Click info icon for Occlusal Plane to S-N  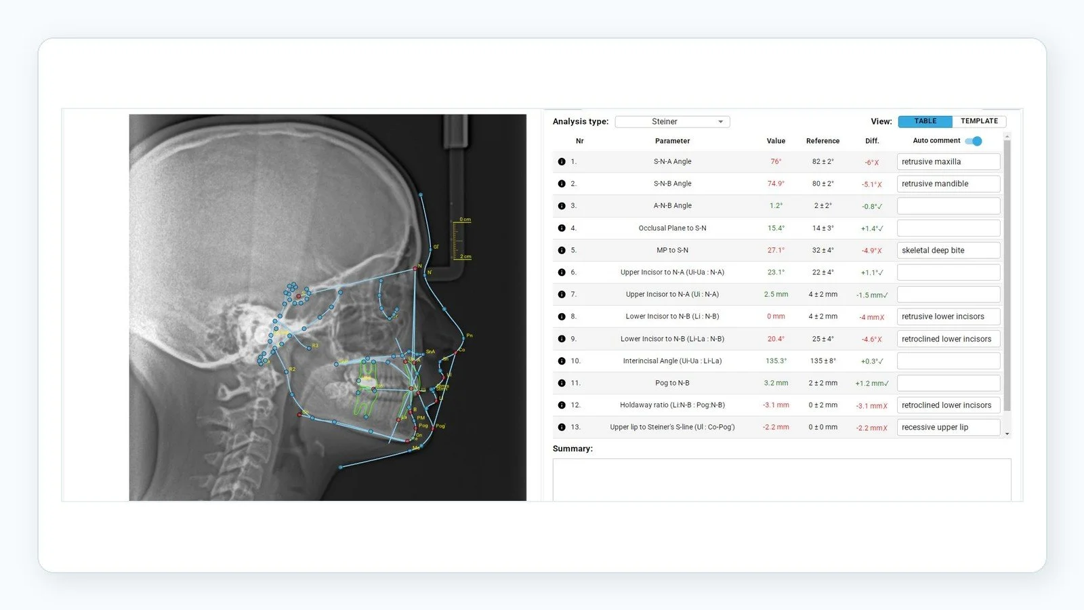click(x=562, y=228)
